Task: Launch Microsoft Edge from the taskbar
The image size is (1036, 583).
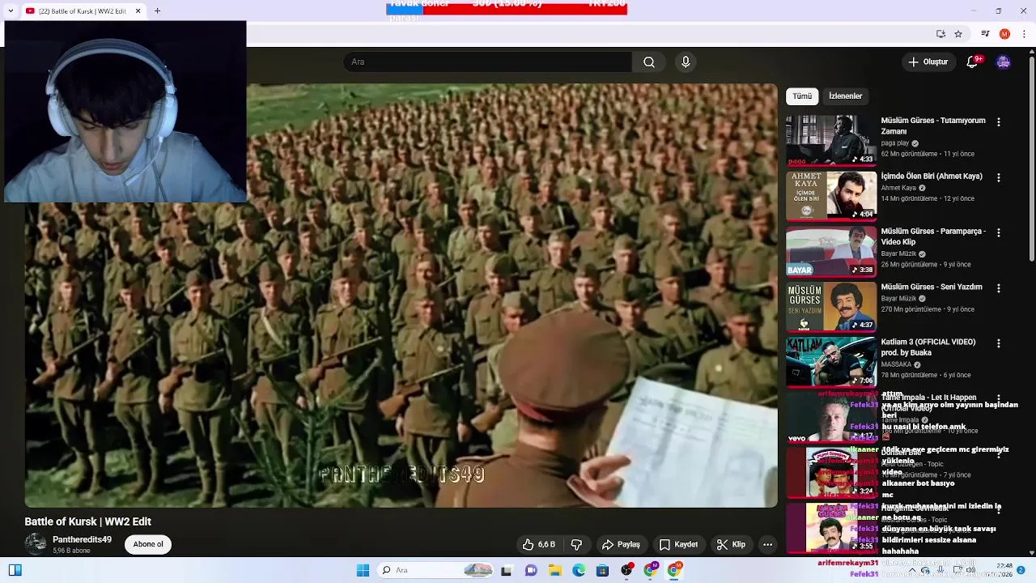Action: (579, 570)
